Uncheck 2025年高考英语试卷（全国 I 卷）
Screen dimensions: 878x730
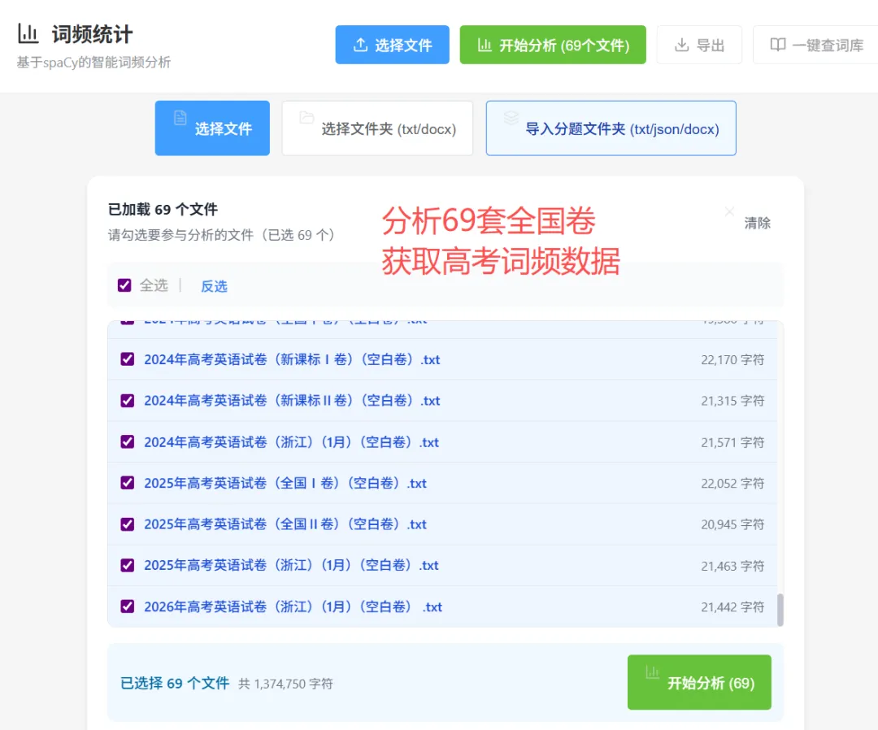pyautogui.click(x=127, y=483)
